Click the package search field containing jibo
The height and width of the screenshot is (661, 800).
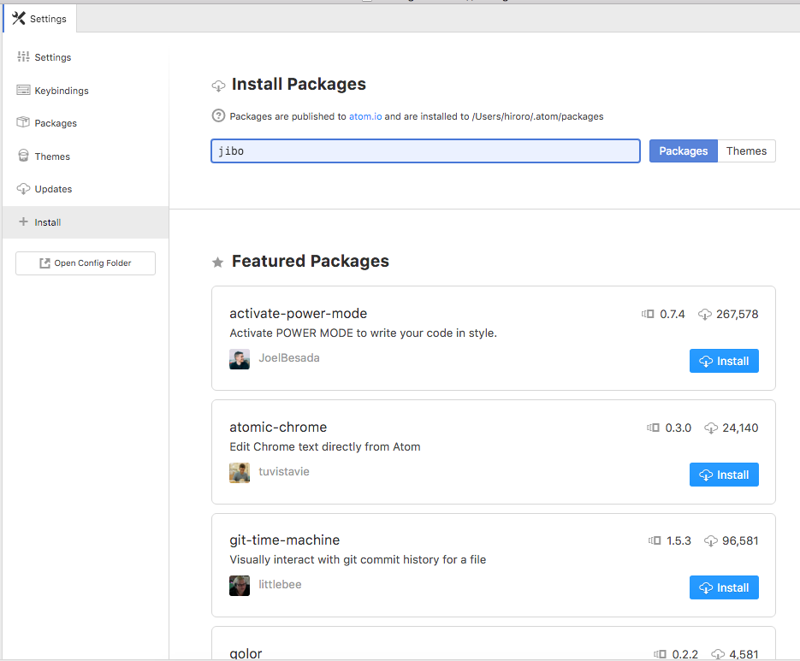coord(425,151)
